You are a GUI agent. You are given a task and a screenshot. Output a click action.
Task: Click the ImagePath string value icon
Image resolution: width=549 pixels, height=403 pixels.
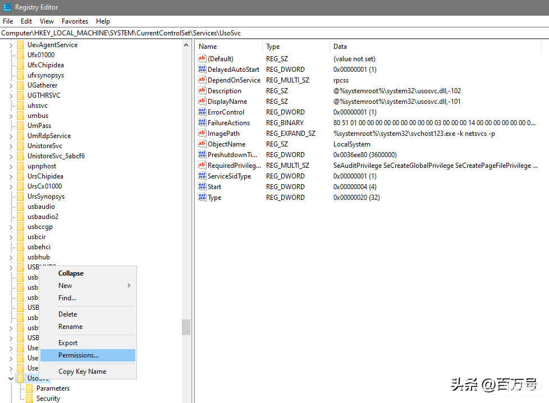pyautogui.click(x=202, y=134)
